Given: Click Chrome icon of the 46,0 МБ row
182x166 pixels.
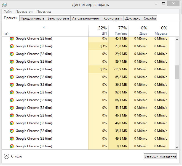Looking at the screenshot, I should point(12,123).
